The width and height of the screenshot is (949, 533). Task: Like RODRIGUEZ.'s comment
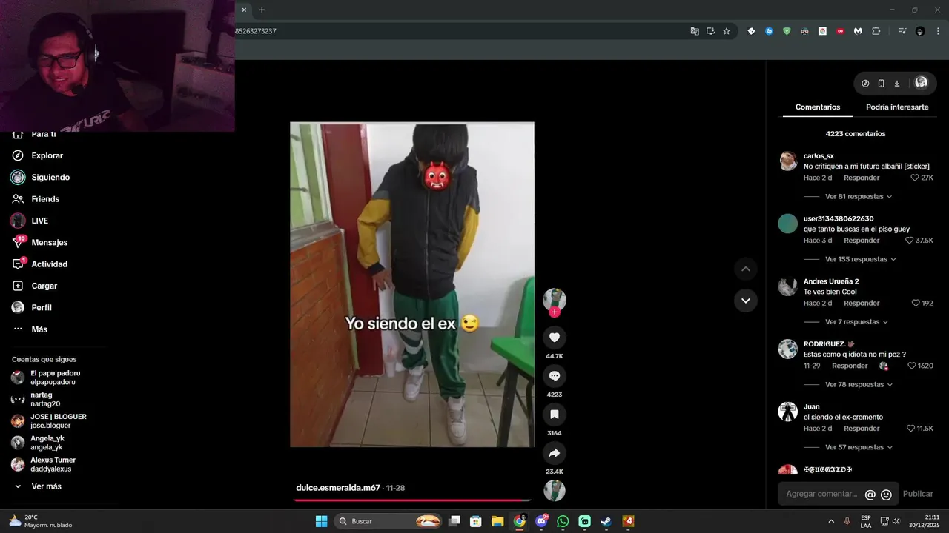pos(912,366)
